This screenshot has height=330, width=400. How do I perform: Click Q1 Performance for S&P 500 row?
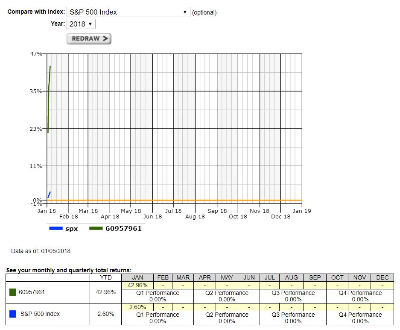click(x=158, y=318)
